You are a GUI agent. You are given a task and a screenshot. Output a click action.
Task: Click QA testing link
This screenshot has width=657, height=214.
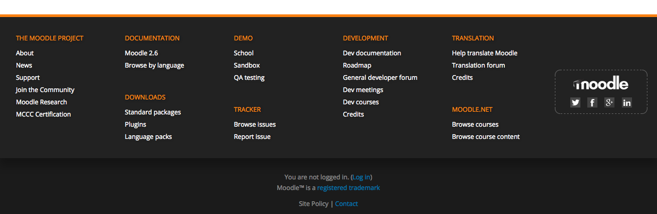249,78
